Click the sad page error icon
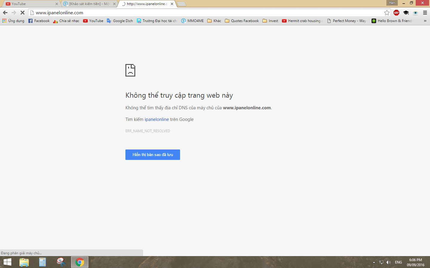Viewport: 430px width, 268px height. [x=130, y=70]
